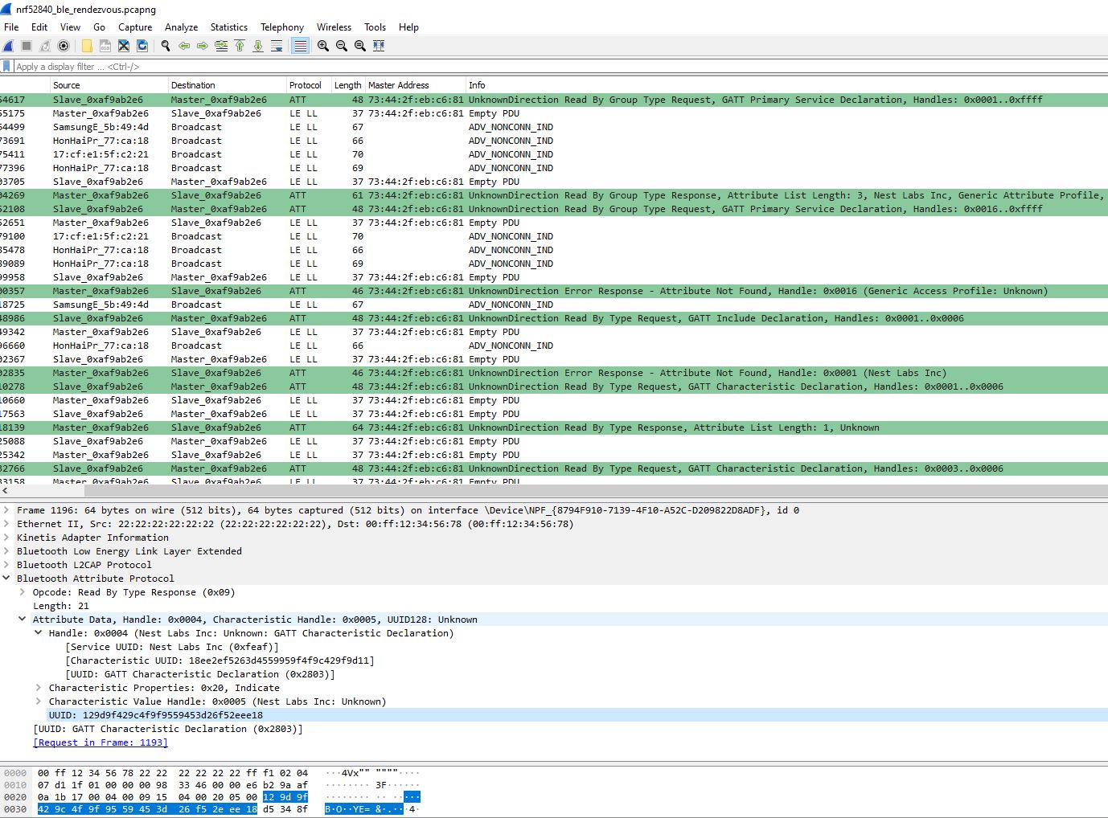1108x818 pixels.
Task: Zoom in on the packet list text
Action: (322, 46)
